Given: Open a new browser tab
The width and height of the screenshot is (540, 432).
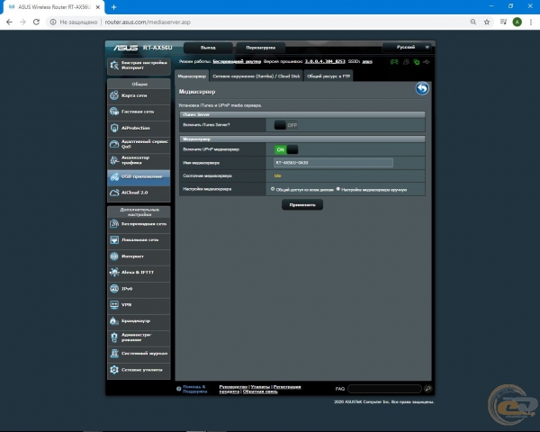Looking at the screenshot, I should pyautogui.click(x=114, y=7).
